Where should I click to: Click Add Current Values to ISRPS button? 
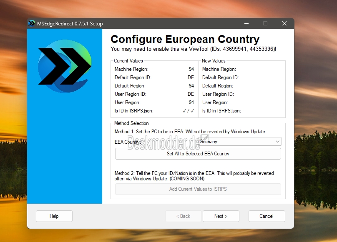click(198, 189)
